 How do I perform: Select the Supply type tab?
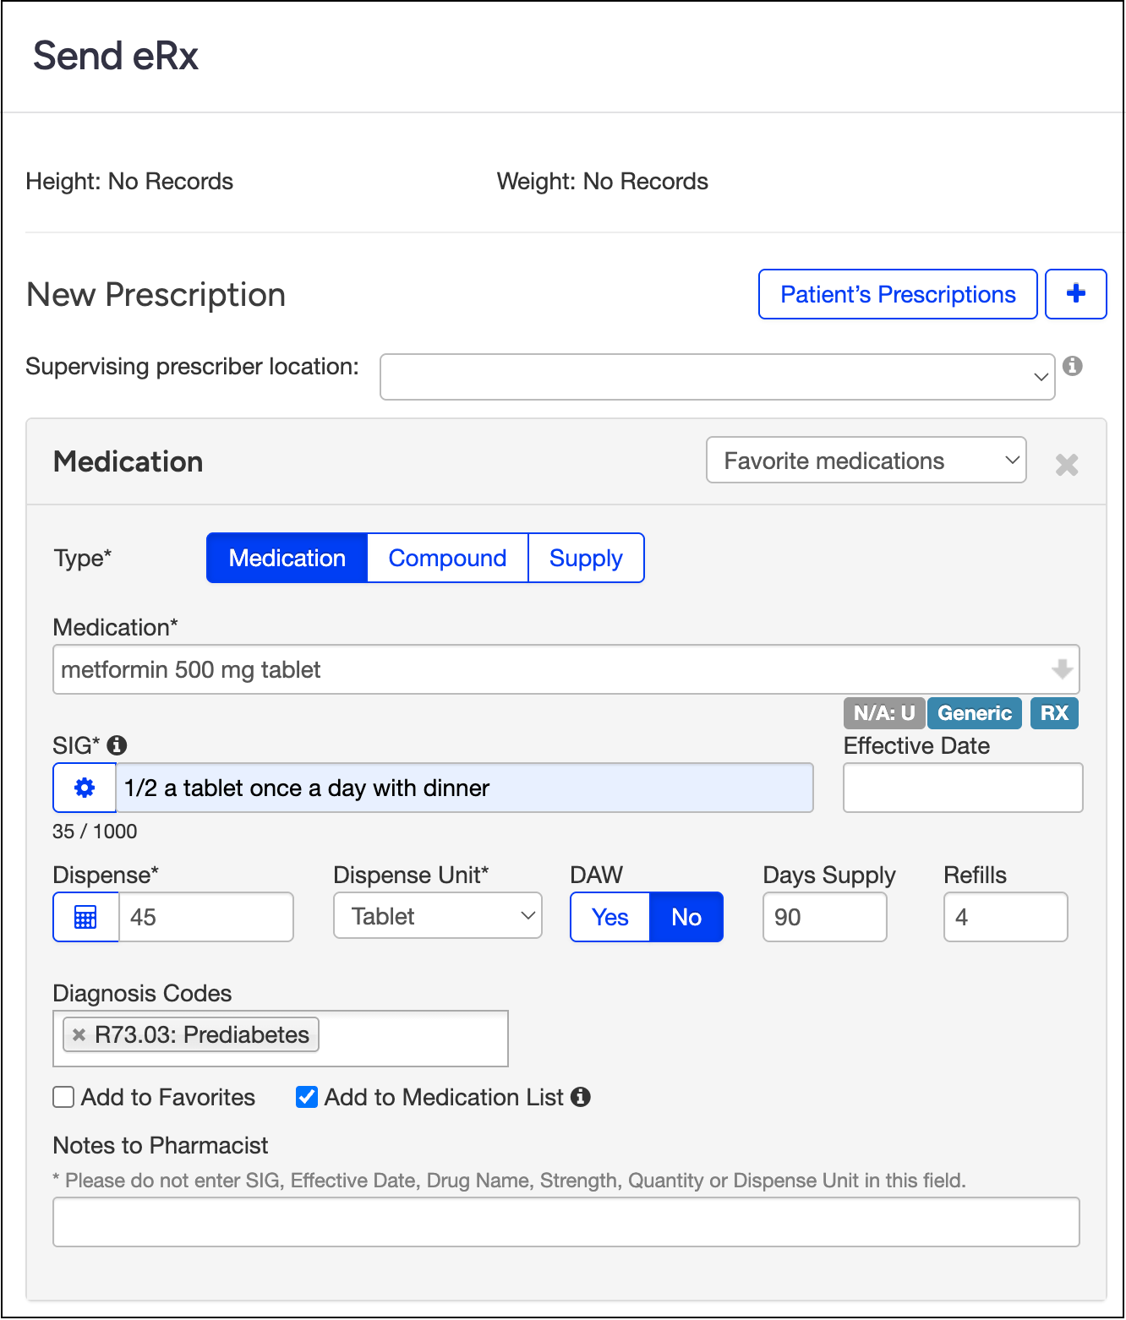[x=586, y=558]
